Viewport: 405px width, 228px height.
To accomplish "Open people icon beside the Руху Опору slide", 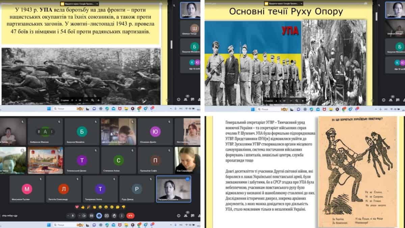I will click(x=391, y=100).
